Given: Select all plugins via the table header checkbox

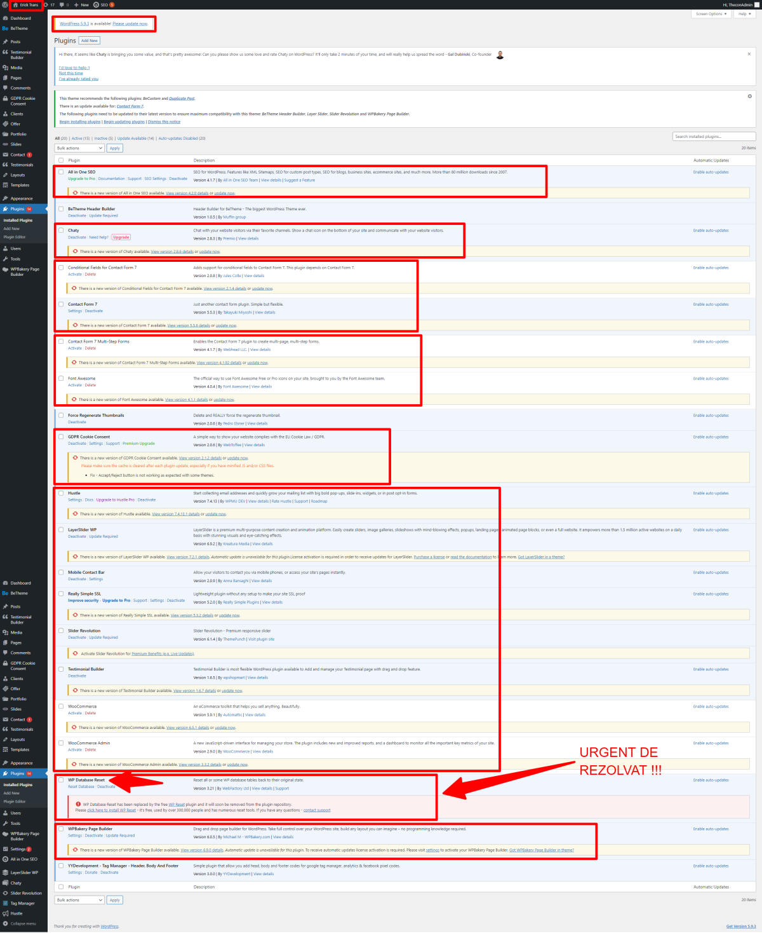Looking at the screenshot, I should pyautogui.click(x=61, y=160).
